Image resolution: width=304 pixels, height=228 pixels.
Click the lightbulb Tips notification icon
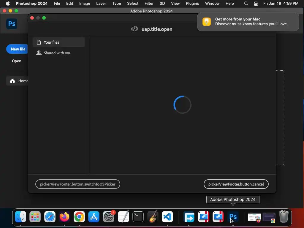tap(207, 21)
